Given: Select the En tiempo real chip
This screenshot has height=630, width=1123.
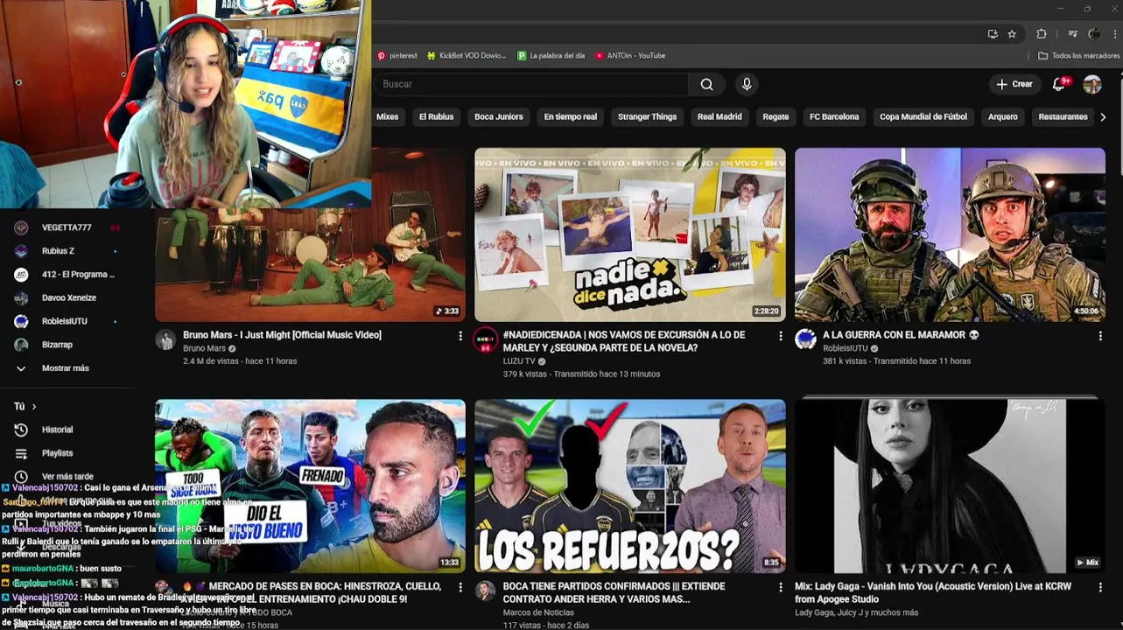Looking at the screenshot, I should [571, 116].
